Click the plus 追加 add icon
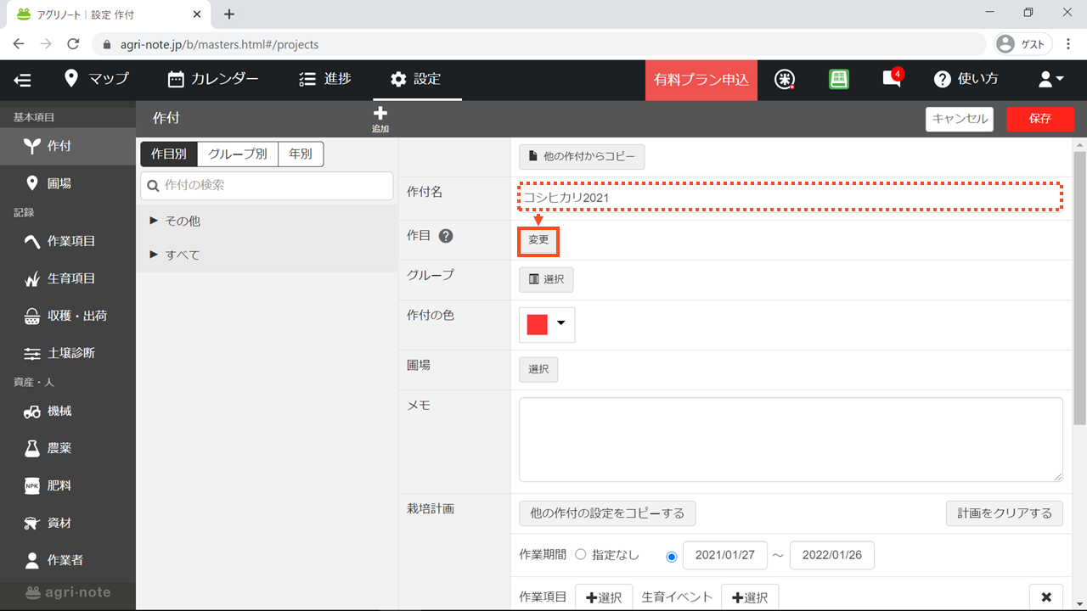 coord(380,118)
